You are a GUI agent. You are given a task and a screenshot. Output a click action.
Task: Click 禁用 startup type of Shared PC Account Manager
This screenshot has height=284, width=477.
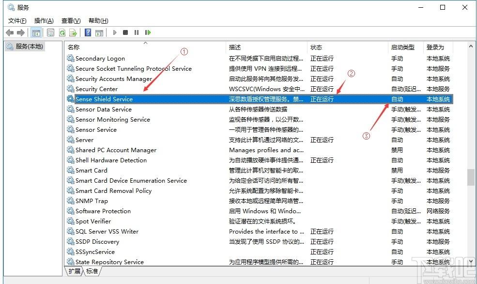(x=397, y=150)
